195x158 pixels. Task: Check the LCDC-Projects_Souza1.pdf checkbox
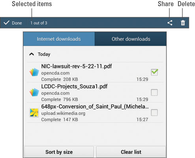pyautogui.click(x=154, y=92)
